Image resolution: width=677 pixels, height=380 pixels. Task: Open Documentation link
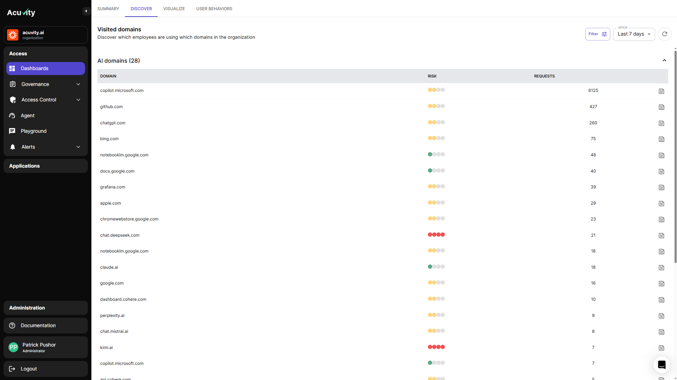point(46,325)
